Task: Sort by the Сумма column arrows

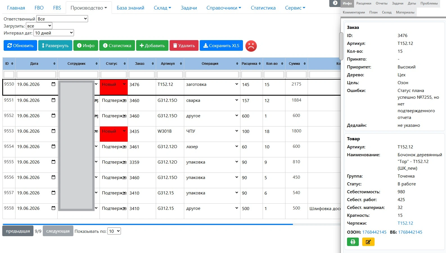Action: click(305, 64)
